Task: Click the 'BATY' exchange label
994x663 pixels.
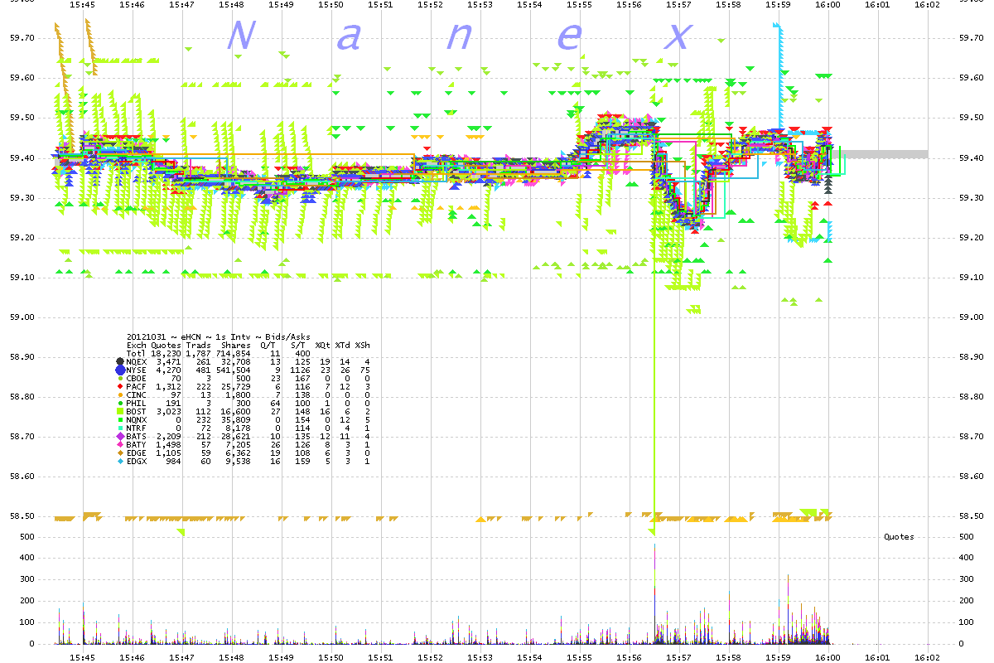Action: [137, 444]
